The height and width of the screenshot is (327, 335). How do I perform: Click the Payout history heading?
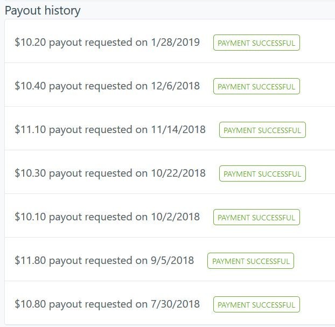click(x=43, y=10)
